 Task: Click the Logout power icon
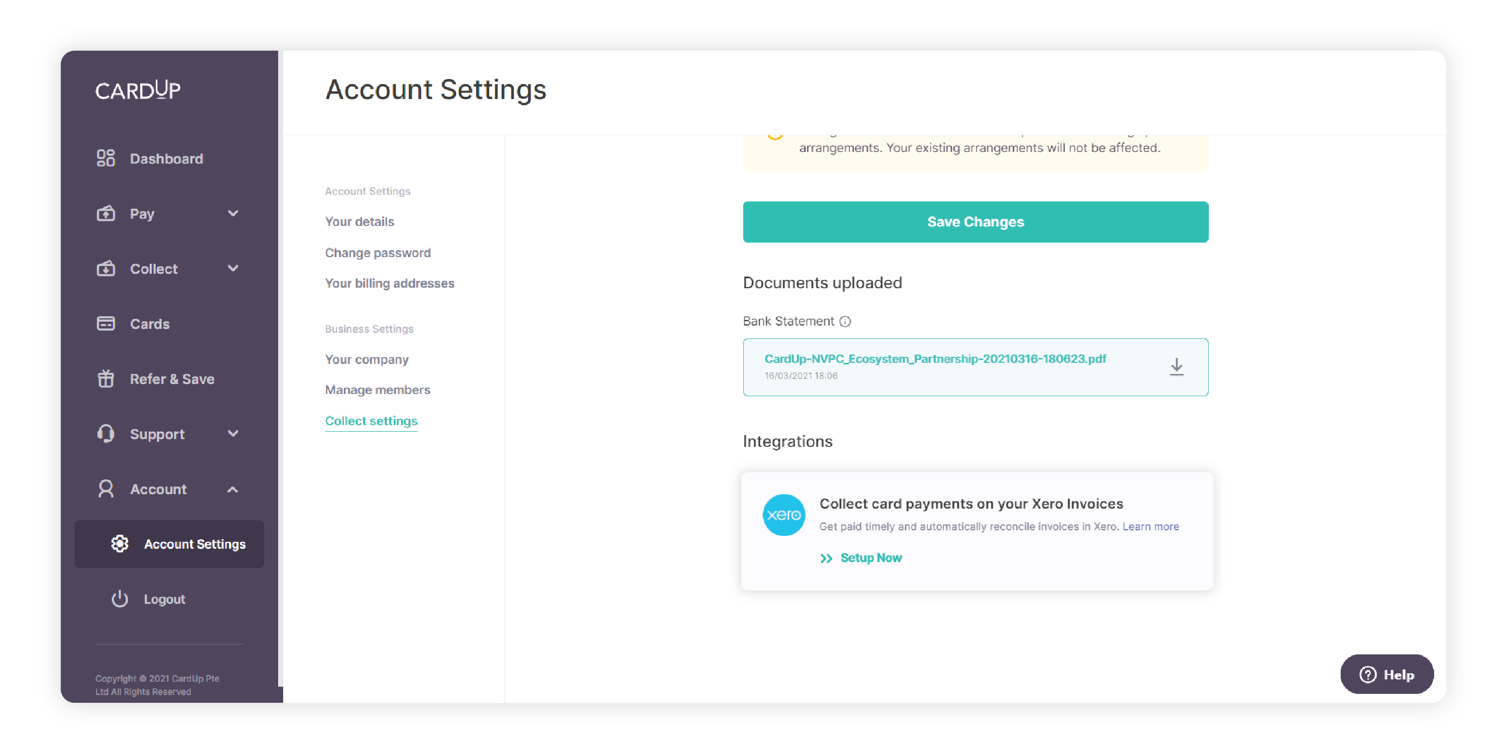(x=120, y=598)
